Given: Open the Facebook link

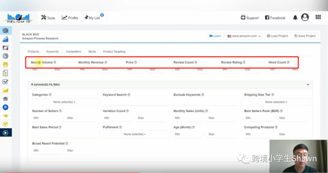Looking at the screenshot, I should (275, 18).
